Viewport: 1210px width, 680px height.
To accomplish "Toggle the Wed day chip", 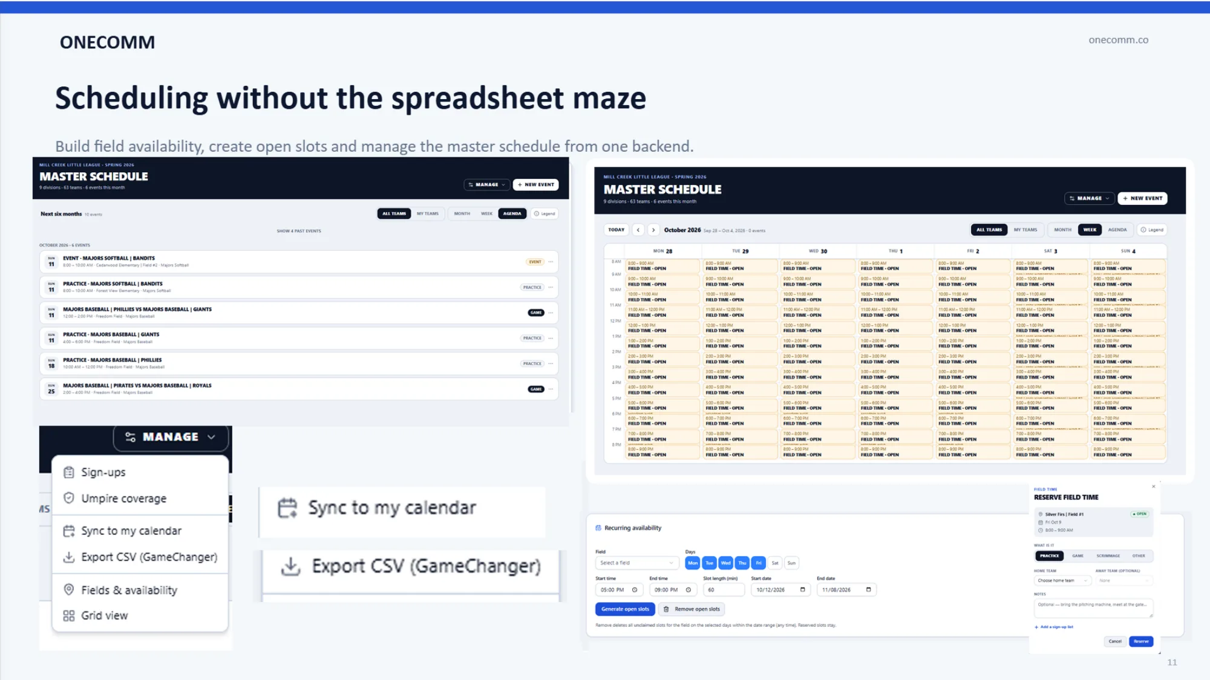I will click(725, 563).
